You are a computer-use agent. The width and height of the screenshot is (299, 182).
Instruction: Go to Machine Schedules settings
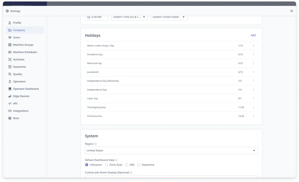click(25, 52)
